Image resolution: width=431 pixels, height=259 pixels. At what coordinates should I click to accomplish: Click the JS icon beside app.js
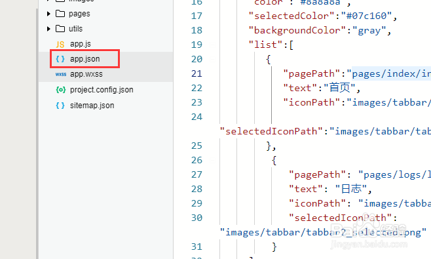click(x=60, y=45)
